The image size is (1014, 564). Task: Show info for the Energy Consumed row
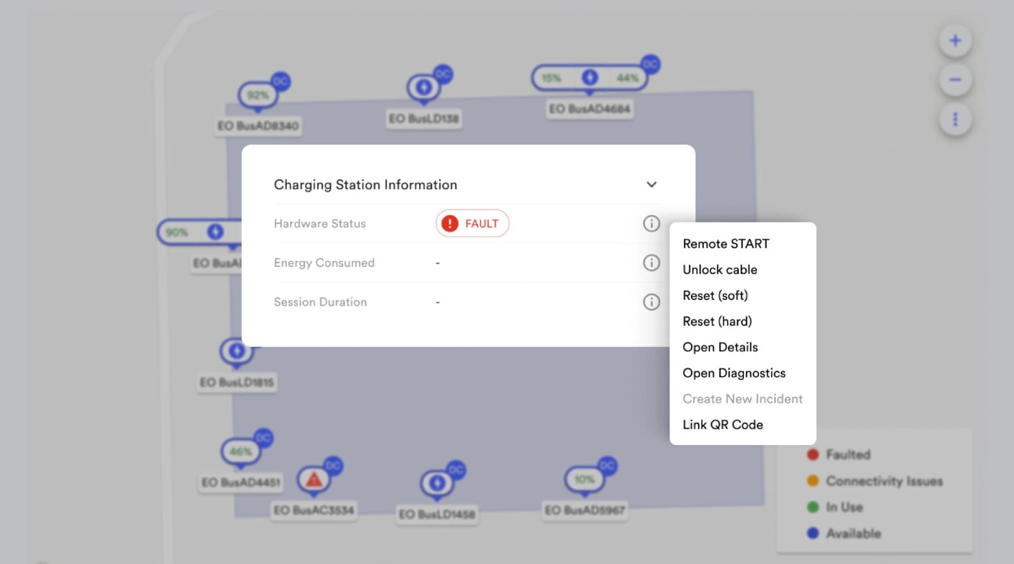(651, 263)
